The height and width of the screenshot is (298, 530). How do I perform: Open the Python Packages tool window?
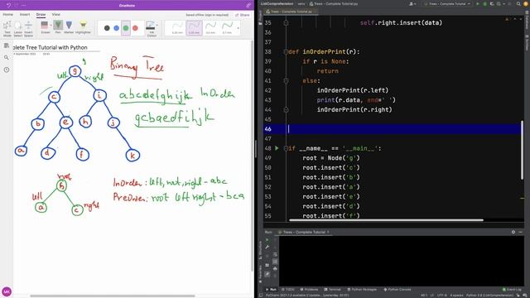[x=362, y=290]
